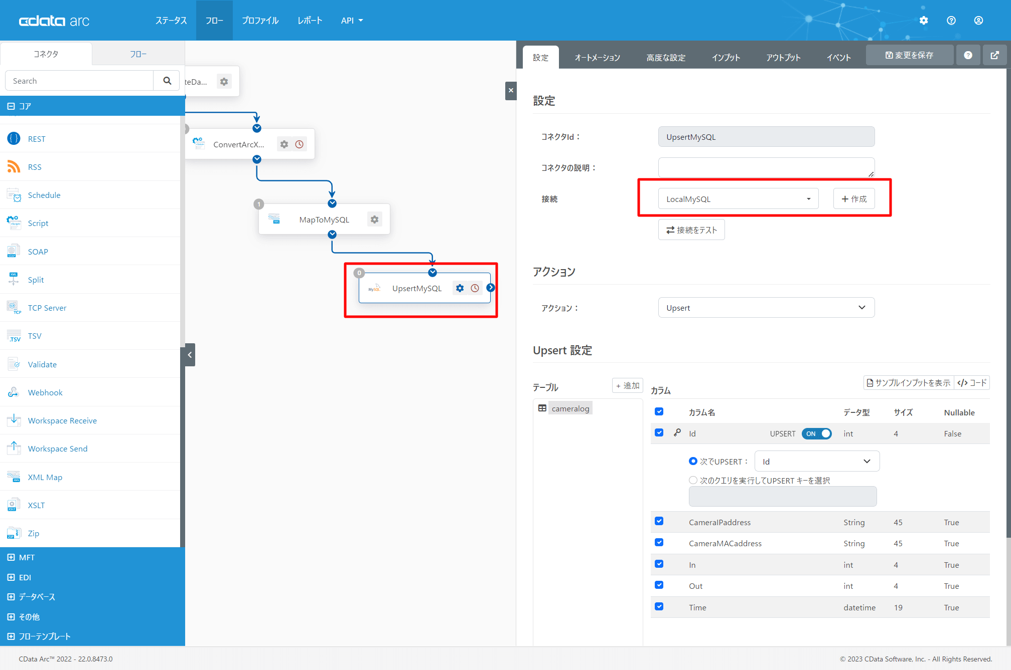
Task: Toggle the UPSERT ON switch for Id
Action: [x=816, y=434]
